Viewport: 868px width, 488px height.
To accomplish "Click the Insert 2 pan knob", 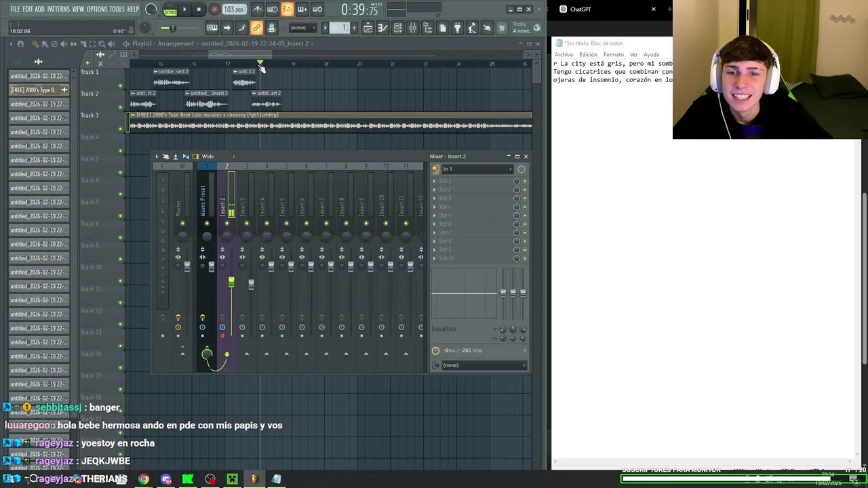I will 226,236.
